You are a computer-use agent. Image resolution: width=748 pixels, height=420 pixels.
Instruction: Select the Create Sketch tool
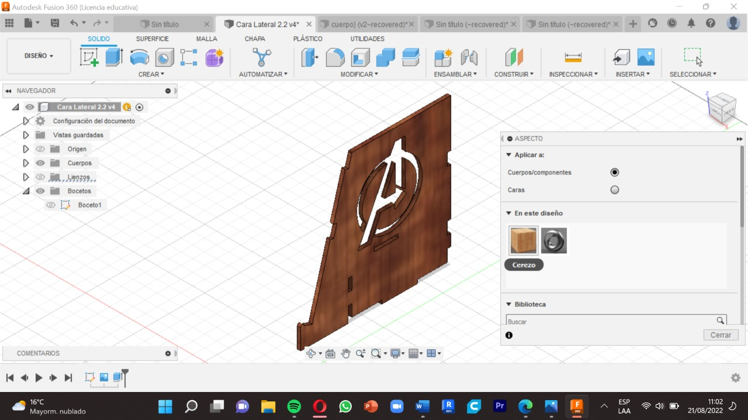[89, 57]
